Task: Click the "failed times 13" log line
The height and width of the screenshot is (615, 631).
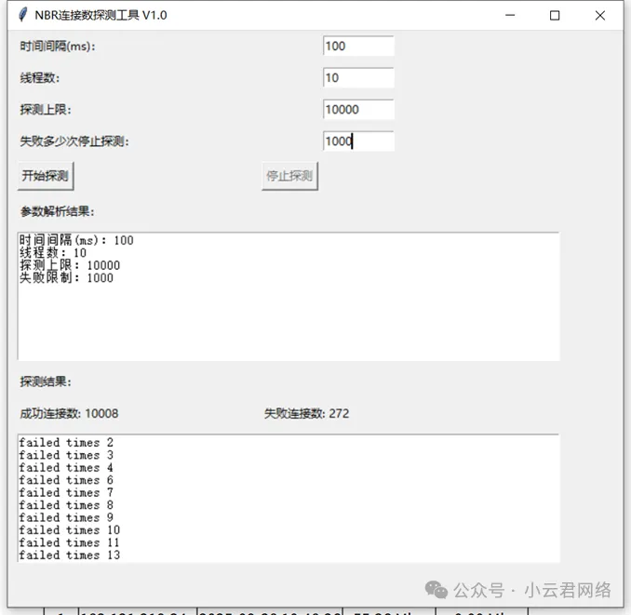Action: coord(69,555)
